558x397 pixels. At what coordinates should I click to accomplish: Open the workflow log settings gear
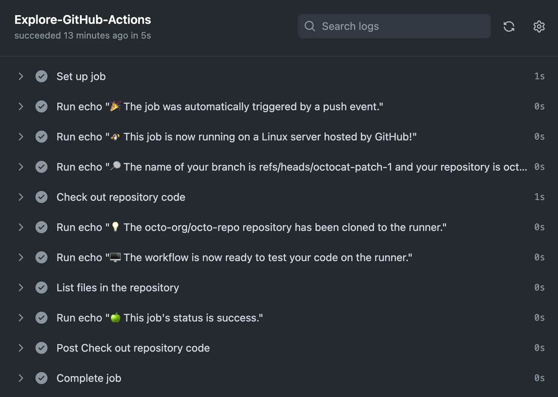(539, 26)
